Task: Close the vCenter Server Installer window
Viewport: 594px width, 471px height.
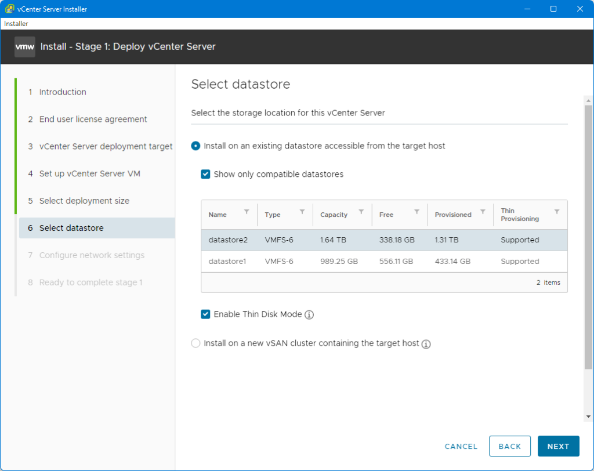Action: (x=580, y=9)
